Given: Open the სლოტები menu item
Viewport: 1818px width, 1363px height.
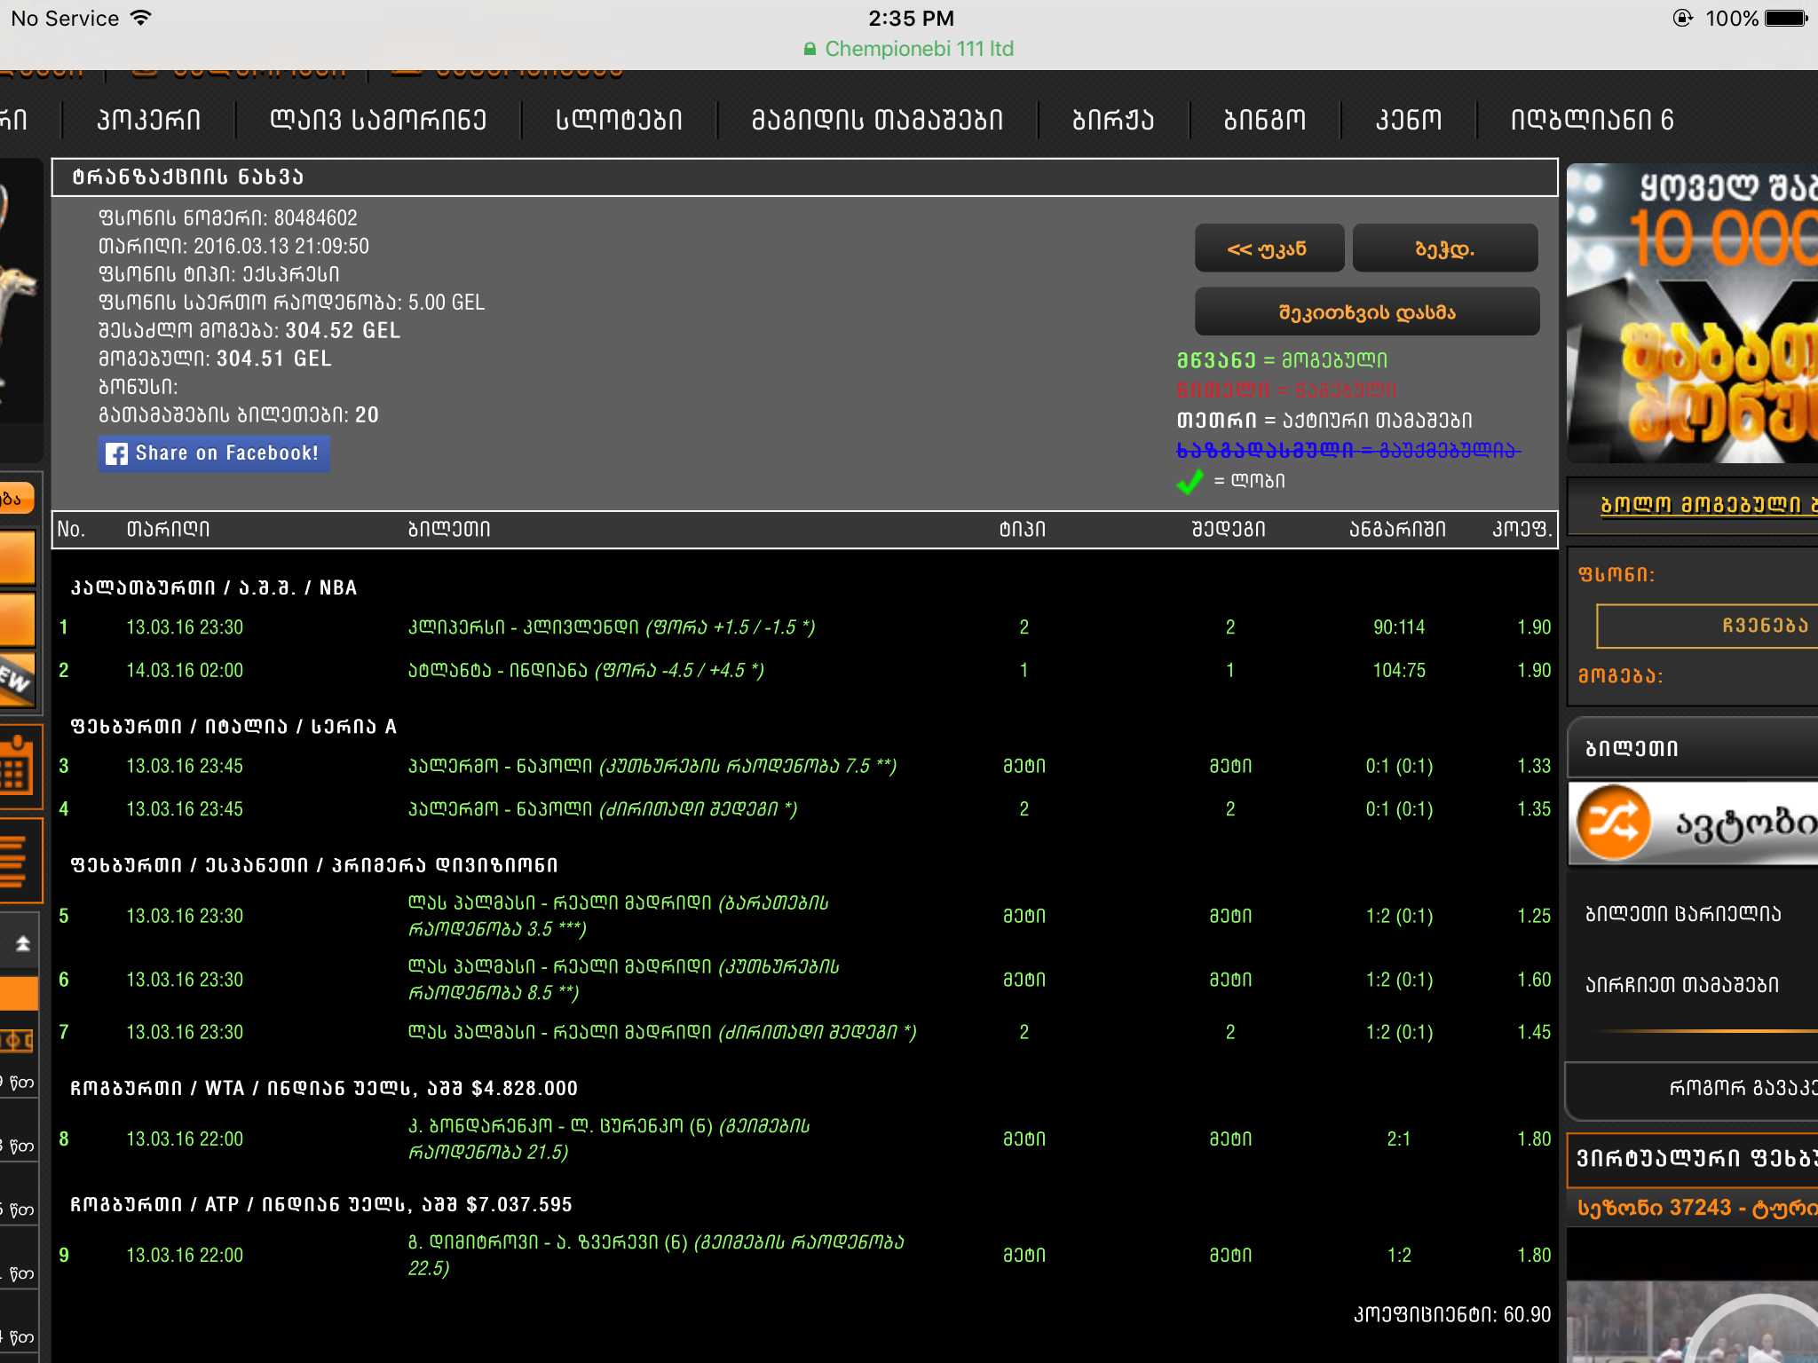Looking at the screenshot, I should (619, 120).
